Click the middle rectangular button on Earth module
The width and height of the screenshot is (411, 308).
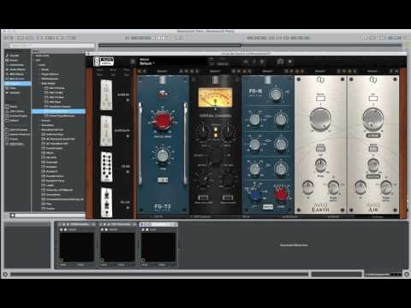[x=320, y=148]
